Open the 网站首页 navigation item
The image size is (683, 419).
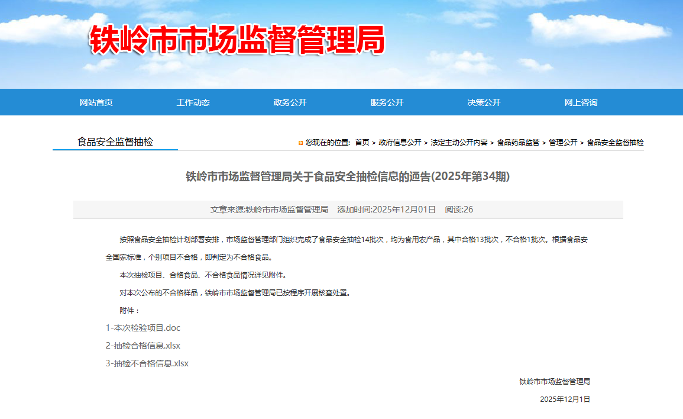point(96,102)
